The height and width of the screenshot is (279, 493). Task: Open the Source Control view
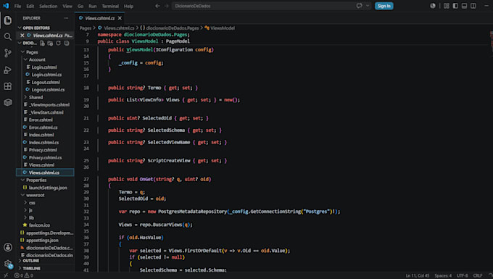[7, 53]
